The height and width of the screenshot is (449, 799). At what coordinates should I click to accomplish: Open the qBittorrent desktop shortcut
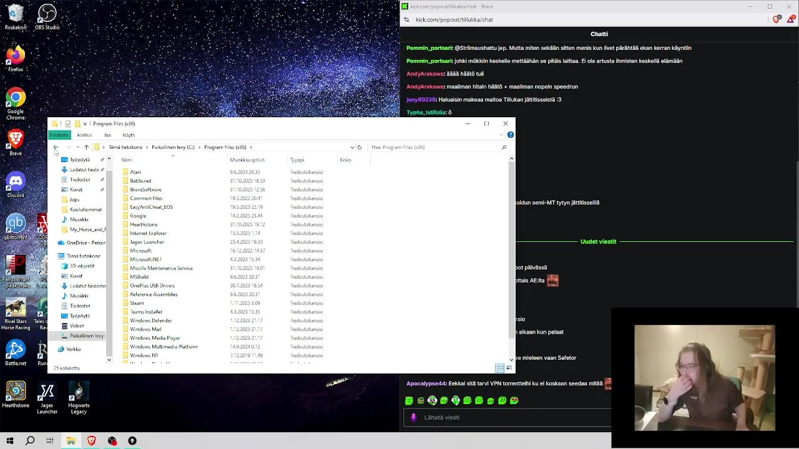point(16,228)
